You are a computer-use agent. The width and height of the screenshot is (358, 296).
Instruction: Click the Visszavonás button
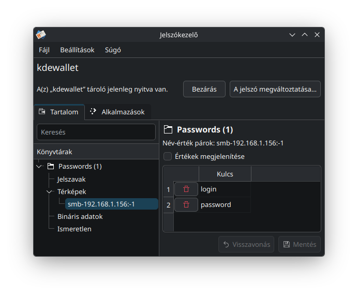coord(246,244)
